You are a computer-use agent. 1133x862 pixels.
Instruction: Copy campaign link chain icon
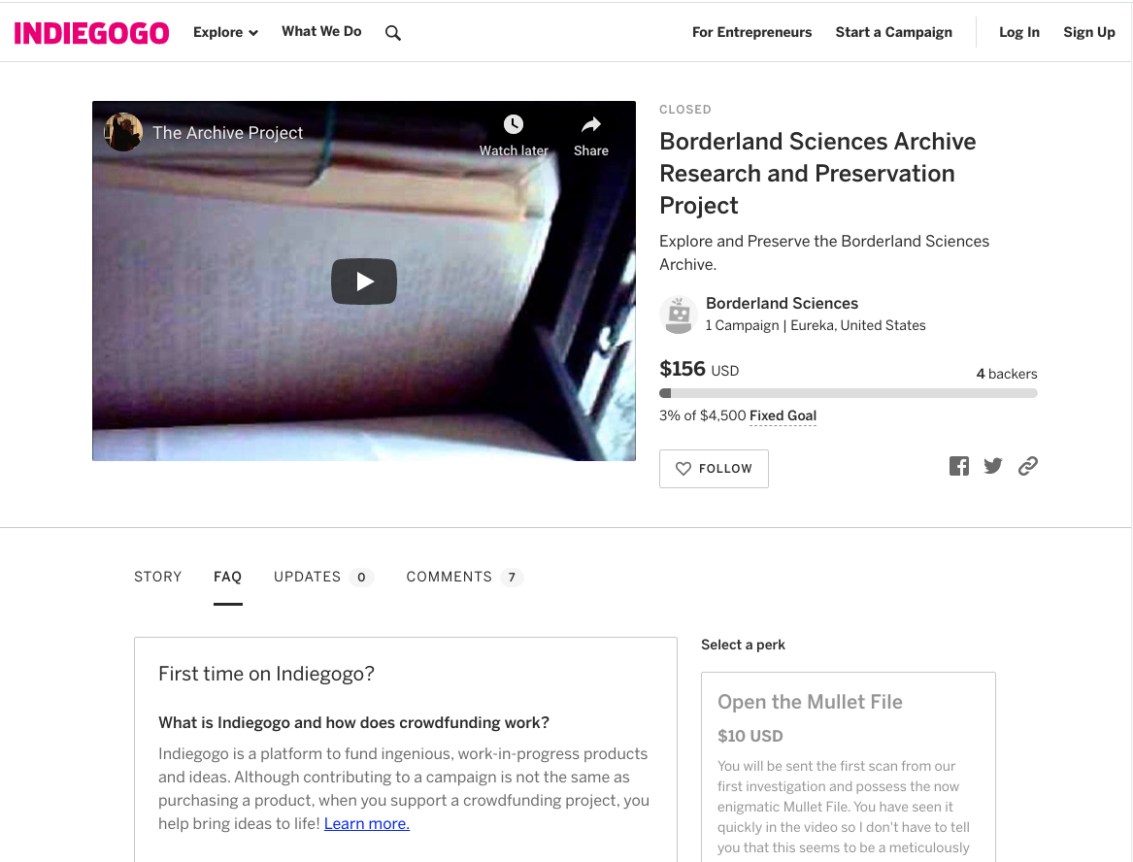click(x=1027, y=466)
